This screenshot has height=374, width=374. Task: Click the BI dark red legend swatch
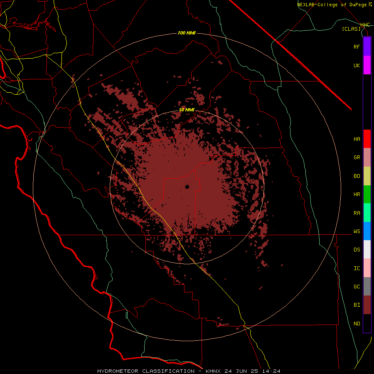[367, 305]
